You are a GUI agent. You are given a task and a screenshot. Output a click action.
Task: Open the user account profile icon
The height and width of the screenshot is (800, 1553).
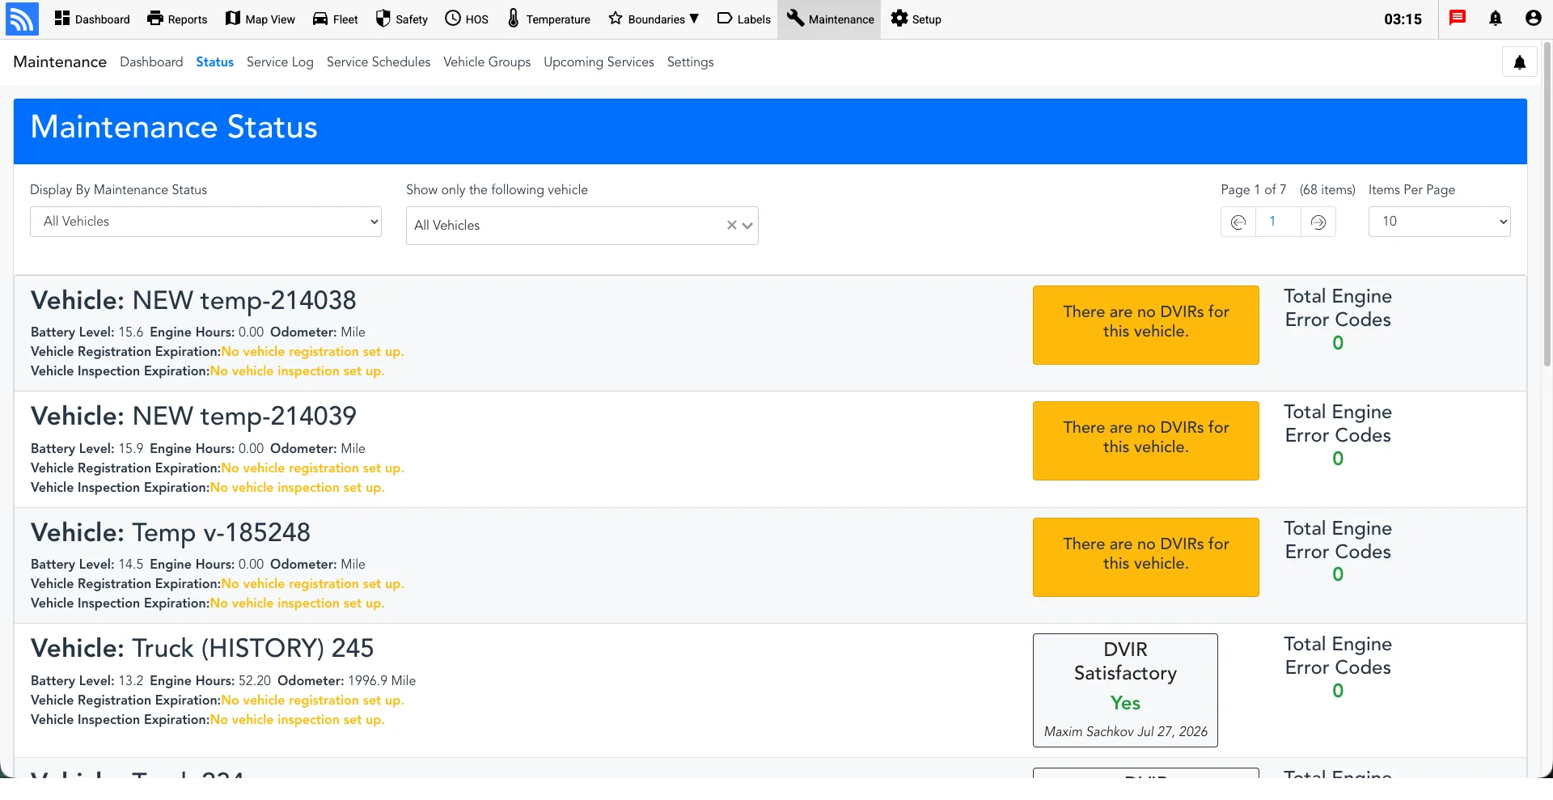point(1533,18)
